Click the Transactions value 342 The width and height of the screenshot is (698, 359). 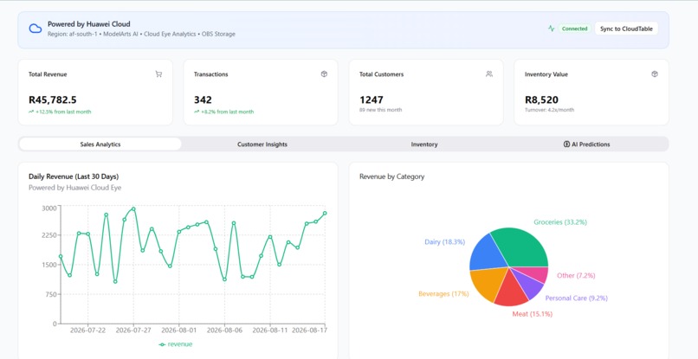click(203, 99)
